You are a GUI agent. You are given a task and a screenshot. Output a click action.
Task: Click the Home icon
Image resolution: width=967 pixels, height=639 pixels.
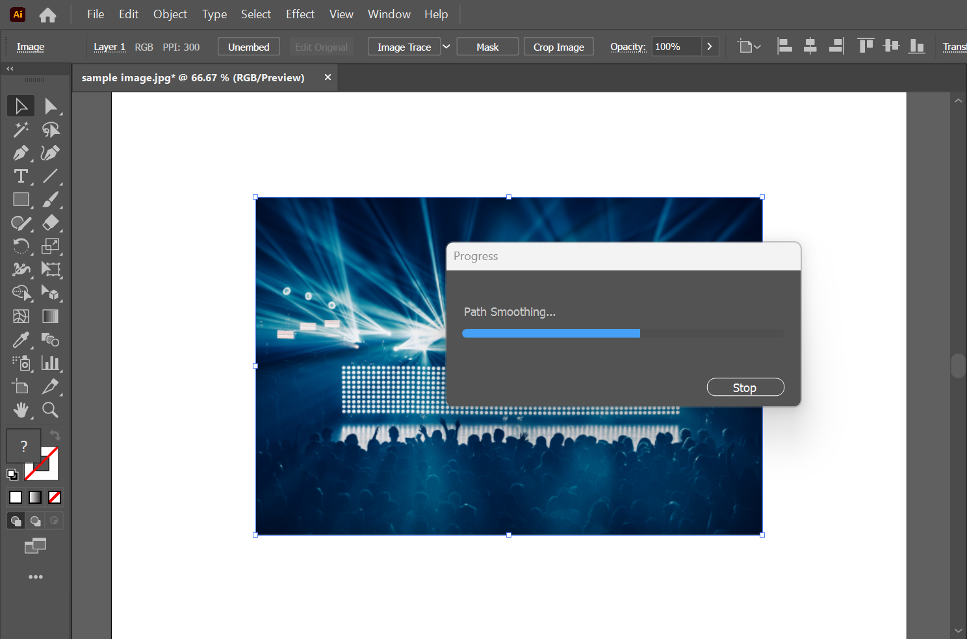point(47,14)
